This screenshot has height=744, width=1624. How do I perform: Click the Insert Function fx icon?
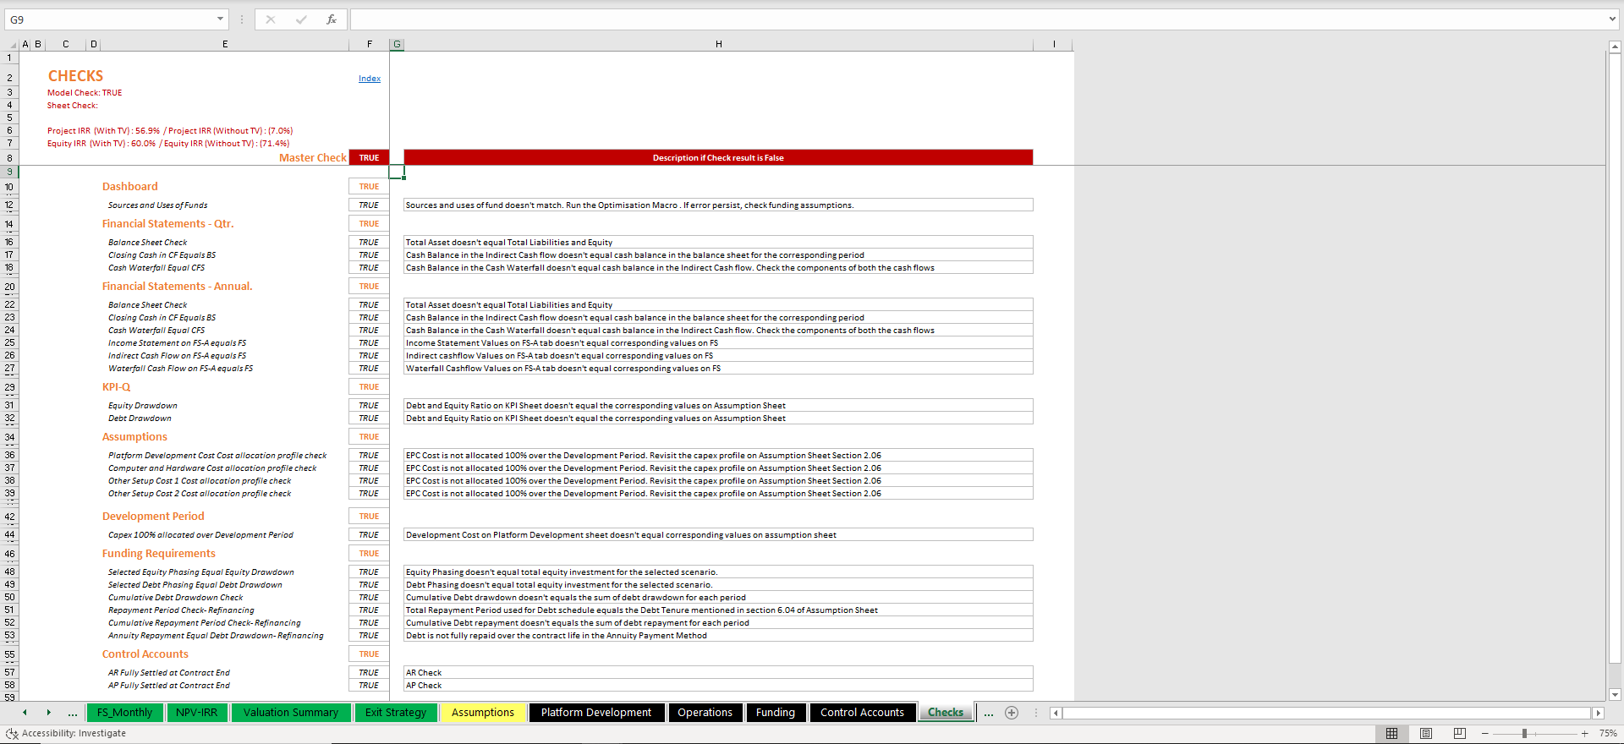pyautogui.click(x=332, y=19)
